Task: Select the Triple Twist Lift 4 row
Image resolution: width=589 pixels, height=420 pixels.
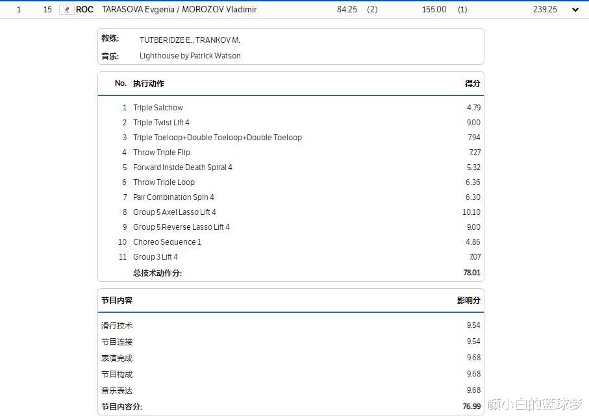Action: (x=291, y=123)
